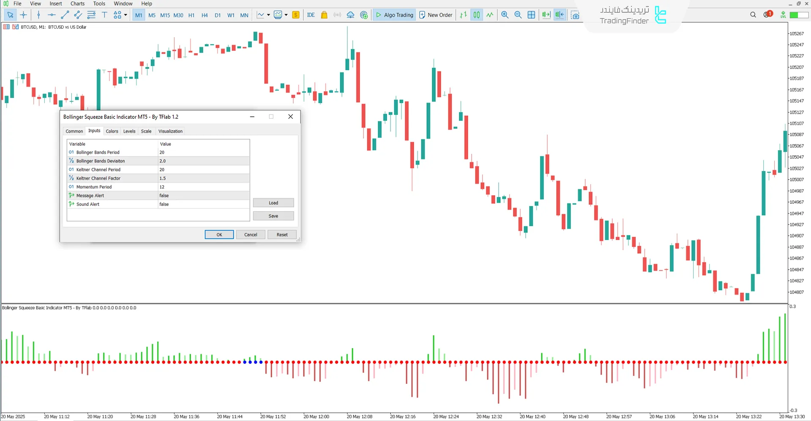This screenshot has width=811, height=421.
Task: Switch to the Colors tab
Action: pyautogui.click(x=112, y=131)
